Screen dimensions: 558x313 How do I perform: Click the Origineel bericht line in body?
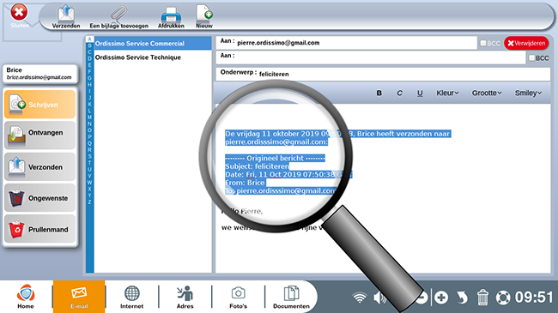[x=275, y=158]
